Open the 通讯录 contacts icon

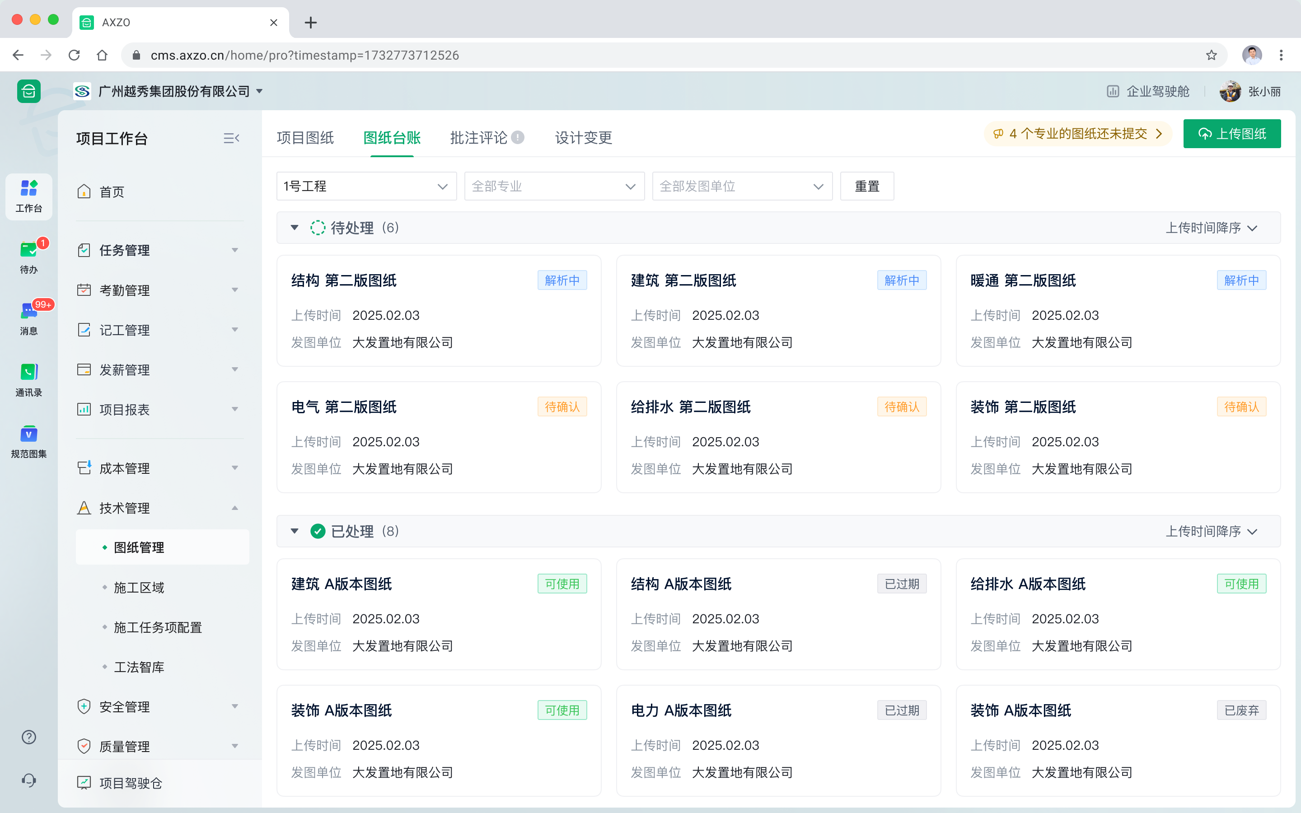(x=28, y=379)
